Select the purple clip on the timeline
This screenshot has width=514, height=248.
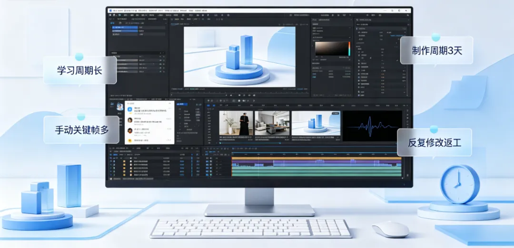(316, 162)
